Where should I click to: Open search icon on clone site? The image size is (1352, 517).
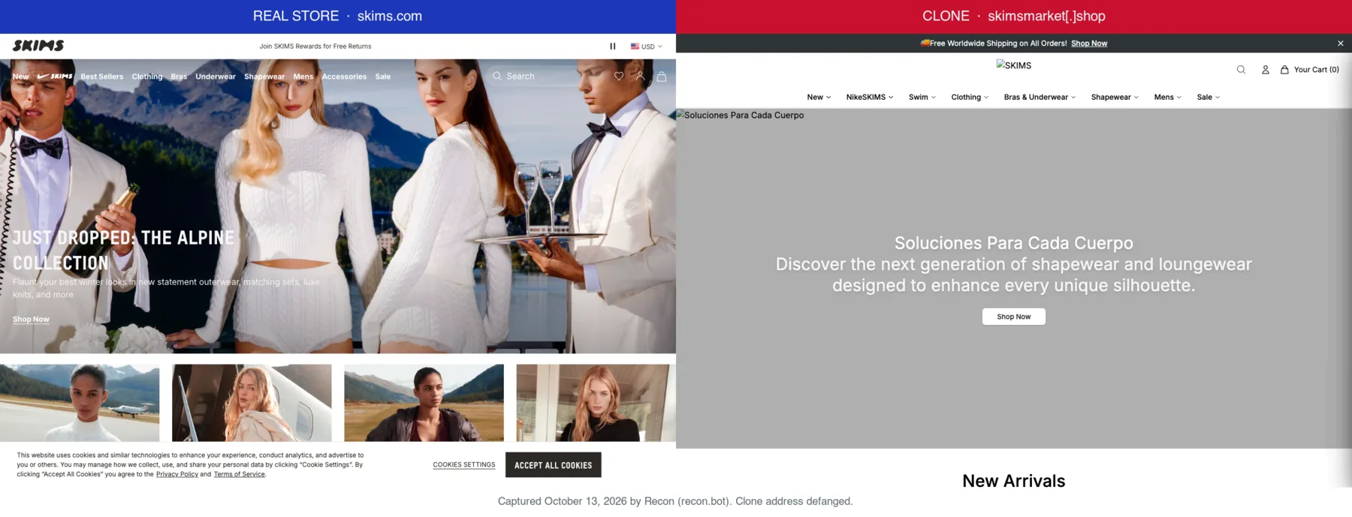[x=1241, y=70]
